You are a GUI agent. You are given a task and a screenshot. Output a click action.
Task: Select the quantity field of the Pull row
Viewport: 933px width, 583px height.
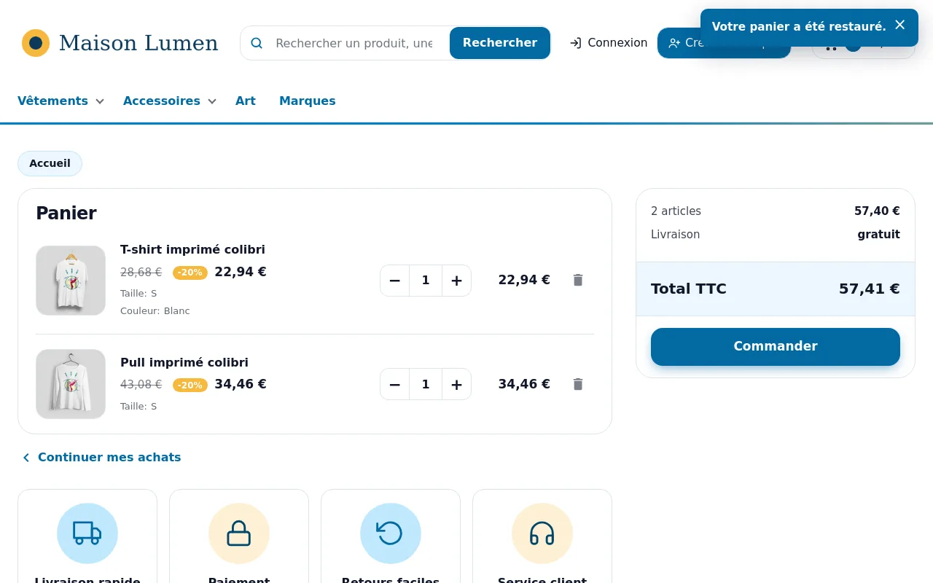pyautogui.click(x=426, y=384)
